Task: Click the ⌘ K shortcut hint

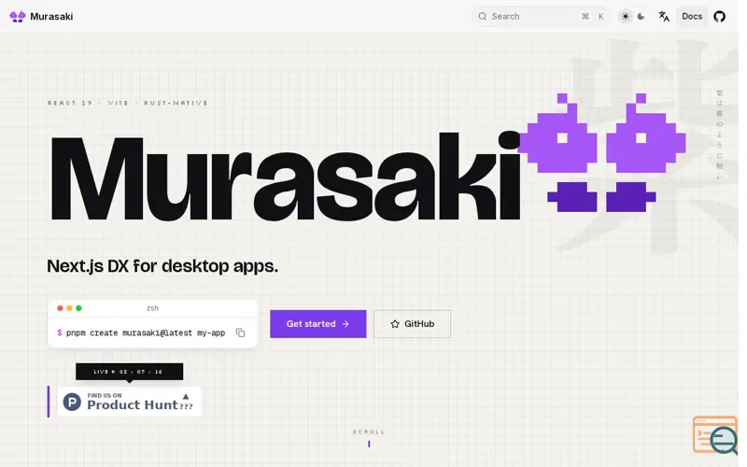Action: coord(593,16)
